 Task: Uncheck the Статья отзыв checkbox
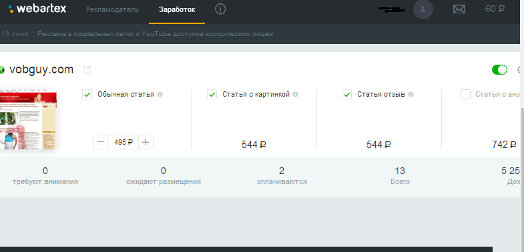coord(347,95)
